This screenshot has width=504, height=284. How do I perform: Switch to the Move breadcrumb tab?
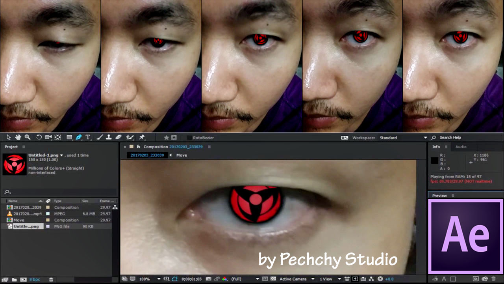[182, 155]
